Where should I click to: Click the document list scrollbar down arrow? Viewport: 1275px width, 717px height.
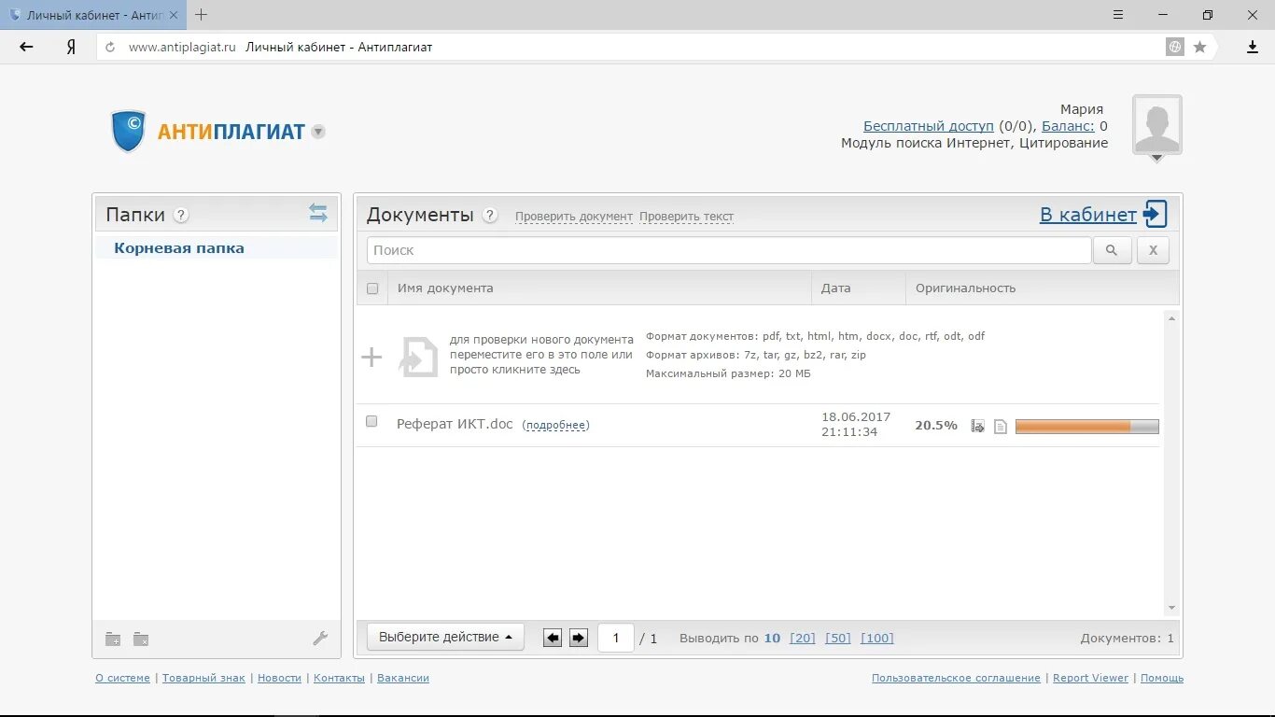point(1172,608)
